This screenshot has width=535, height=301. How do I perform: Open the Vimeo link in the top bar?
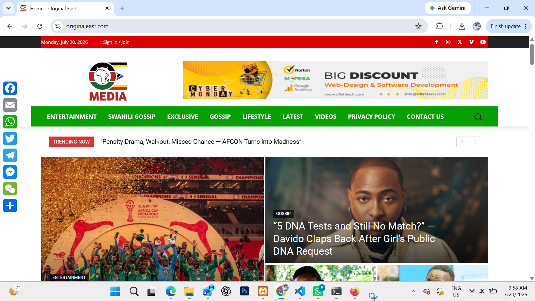pos(471,42)
